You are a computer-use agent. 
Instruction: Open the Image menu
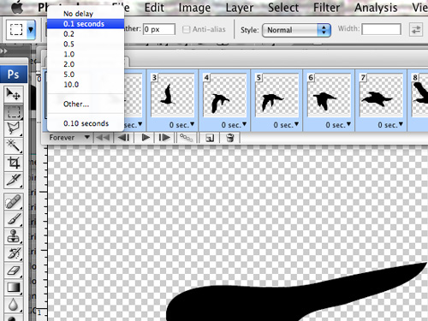pyautogui.click(x=194, y=8)
